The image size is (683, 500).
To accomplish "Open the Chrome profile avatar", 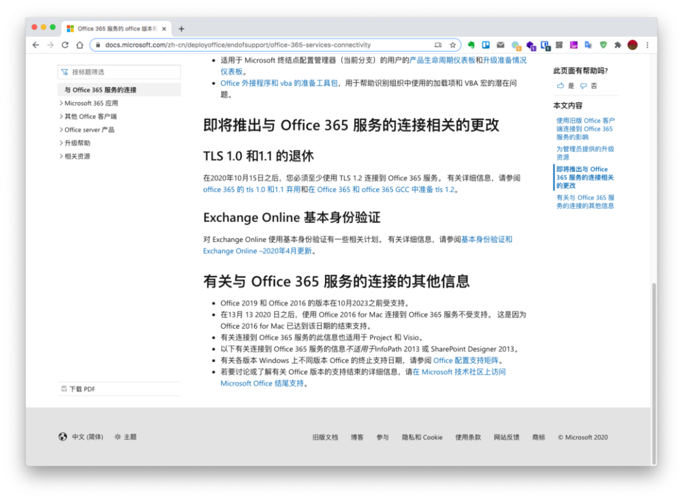I will pos(632,45).
